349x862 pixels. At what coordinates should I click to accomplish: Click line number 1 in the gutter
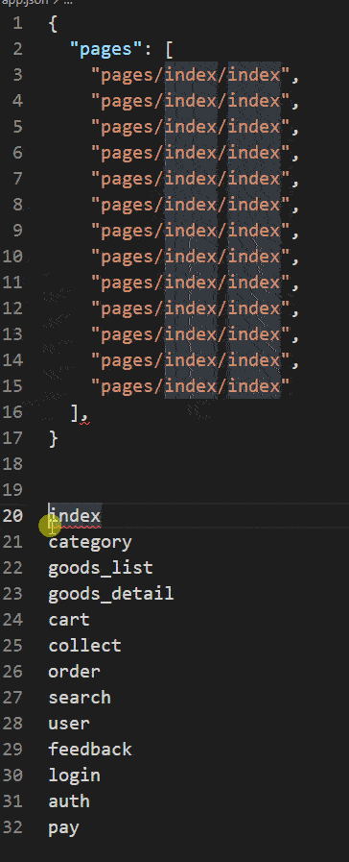17,24
